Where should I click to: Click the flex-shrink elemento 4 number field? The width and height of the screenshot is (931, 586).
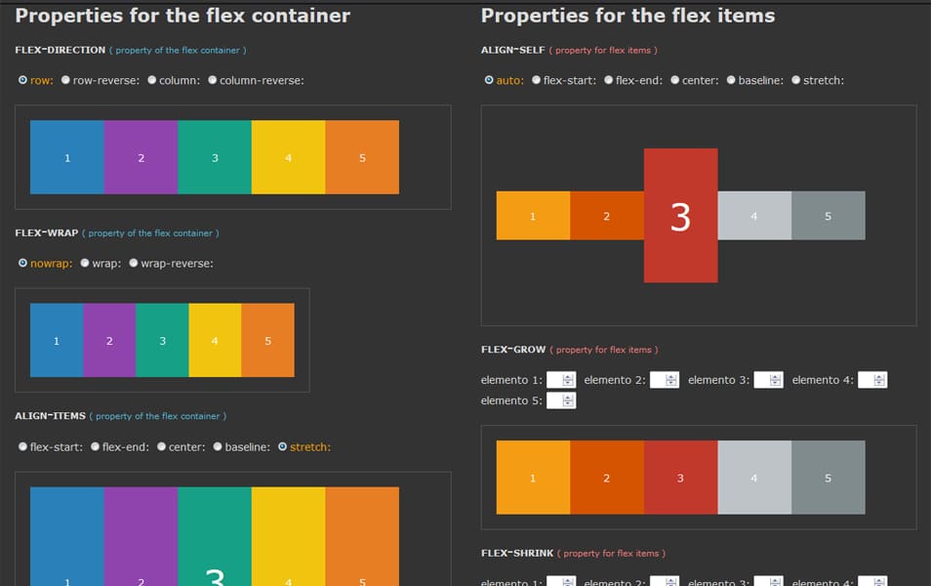coord(872,581)
